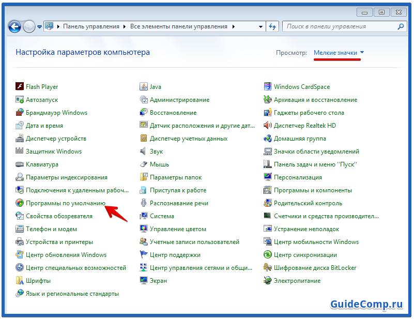Expand the arrow after Панель управления breadcrumb
The height and width of the screenshot is (319, 414).
pyautogui.click(x=124, y=26)
